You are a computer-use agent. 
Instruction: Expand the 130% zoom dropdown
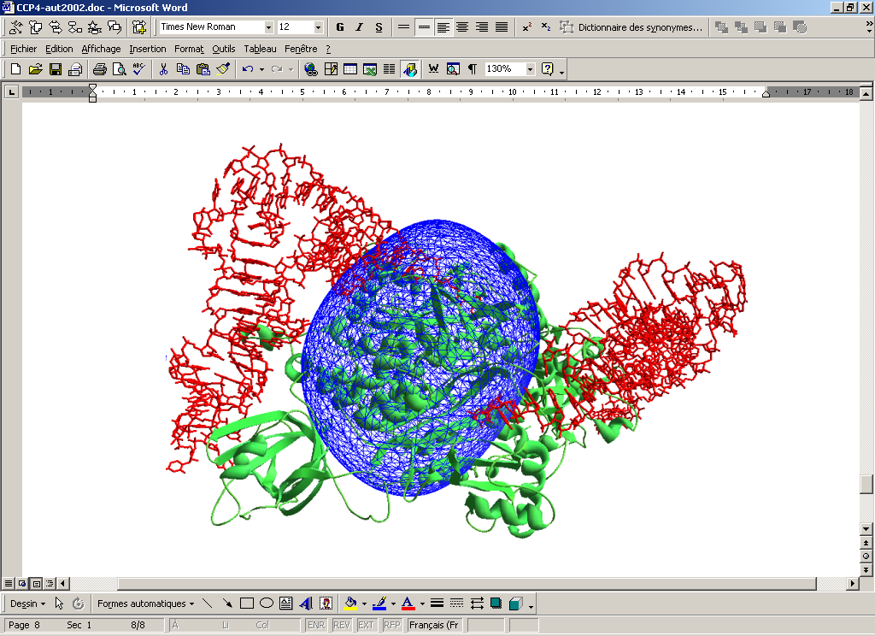(x=530, y=69)
